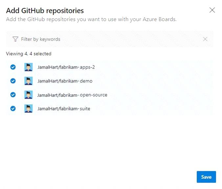Uncheck the fabrikam-apps-2 repository checkbox

(13, 67)
